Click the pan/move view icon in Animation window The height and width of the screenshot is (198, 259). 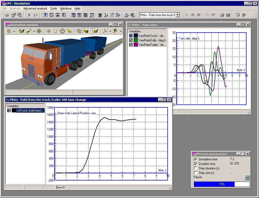(x=49, y=31)
